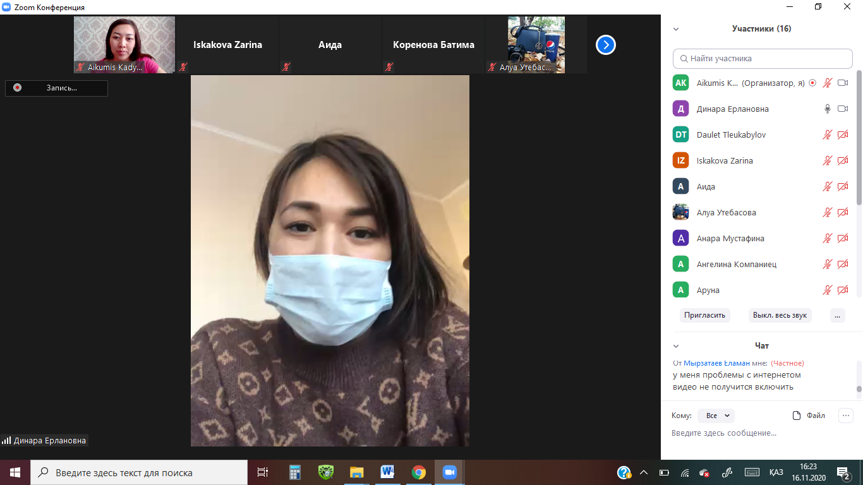Open the chat more options ellipsis
This screenshot has height=485, width=863.
(x=845, y=416)
